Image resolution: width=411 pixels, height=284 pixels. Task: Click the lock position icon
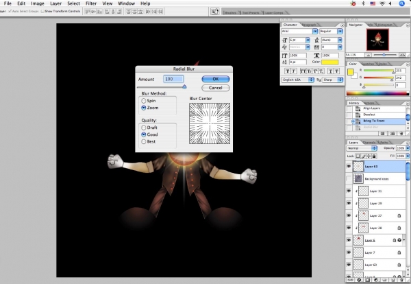coord(369,156)
